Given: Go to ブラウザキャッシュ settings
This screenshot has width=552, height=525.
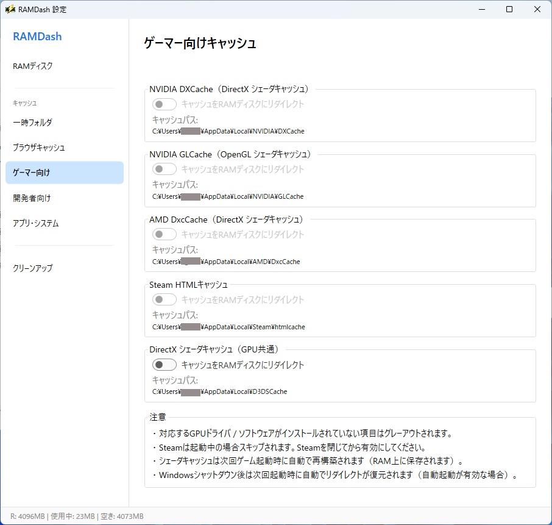Looking at the screenshot, I should click(x=39, y=148).
